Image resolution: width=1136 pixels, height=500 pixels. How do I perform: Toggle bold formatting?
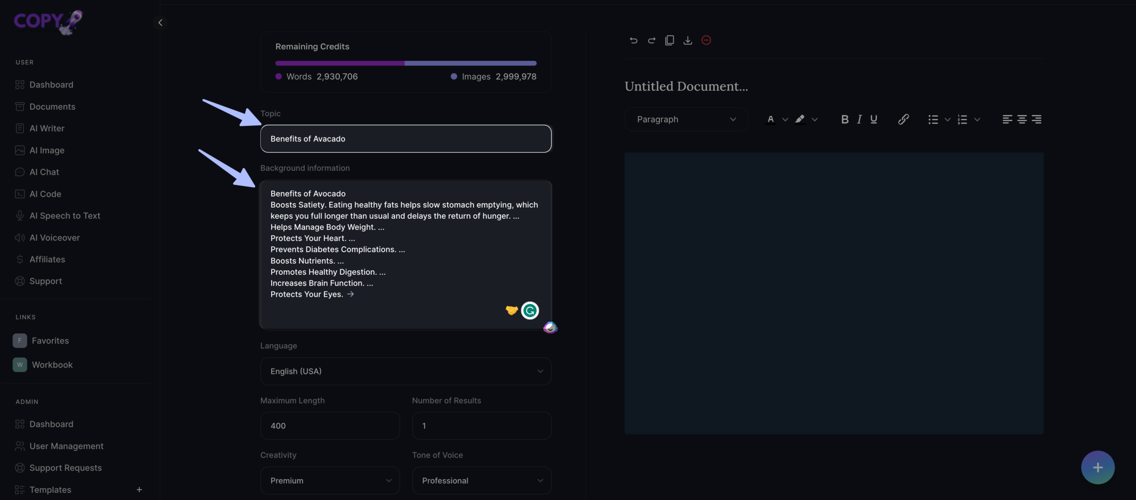click(x=844, y=119)
